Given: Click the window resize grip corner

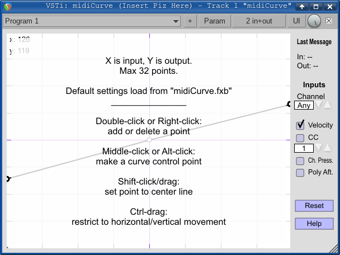Looking at the screenshot, I should pyautogui.click(x=335, y=248).
